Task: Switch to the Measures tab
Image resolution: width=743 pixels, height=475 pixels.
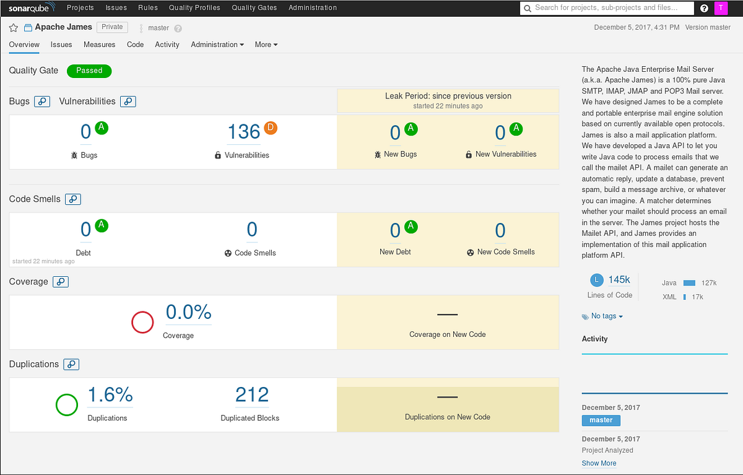Action: (x=99, y=44)
